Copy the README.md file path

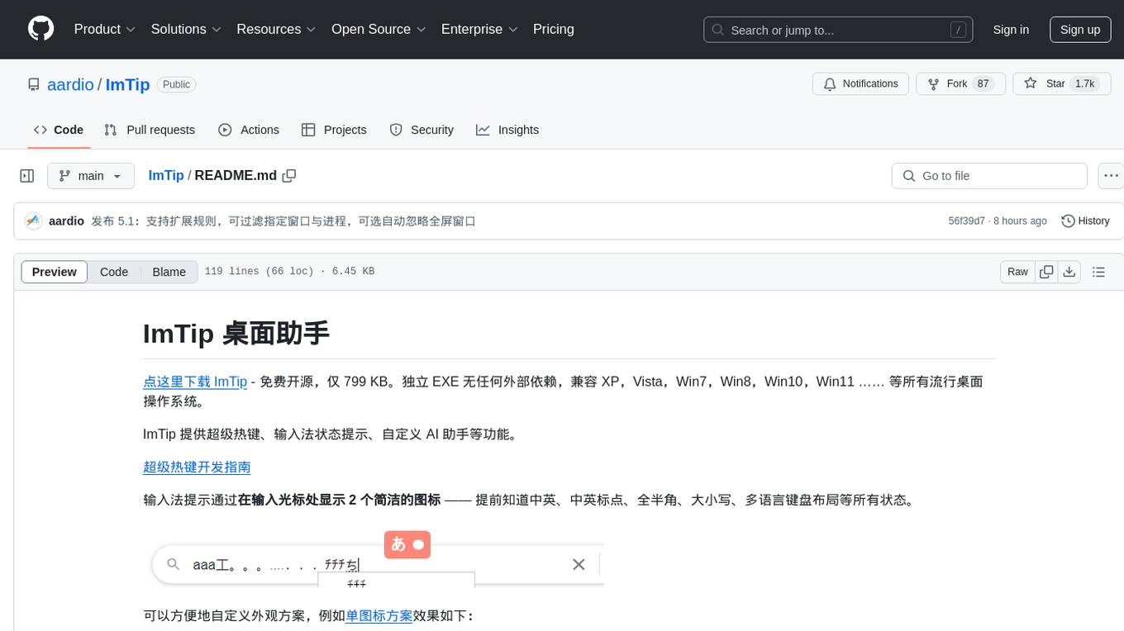pos(289,175)
